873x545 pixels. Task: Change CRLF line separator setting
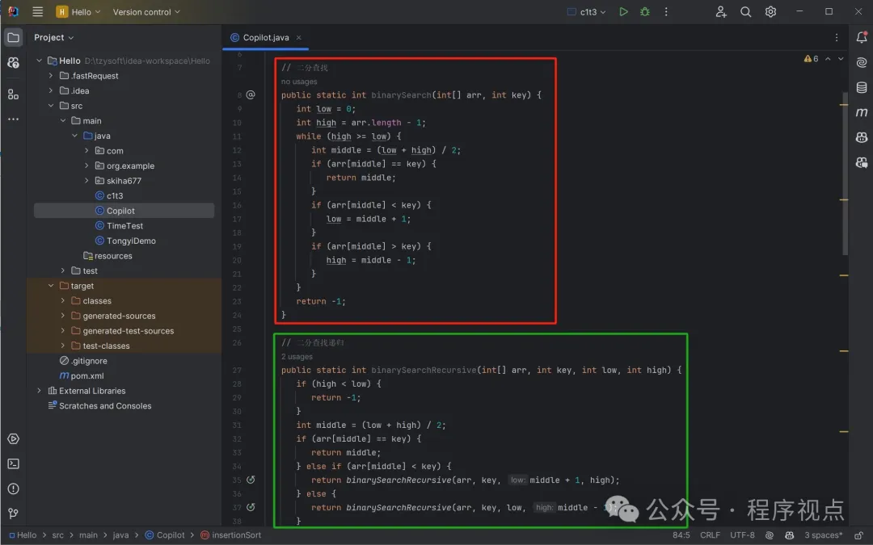pos(710,535)
